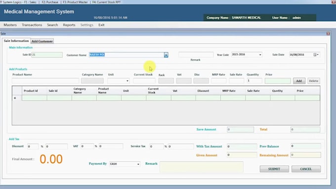Viewport: 336px width, 189px height.
Task: Select the new row marker in grid
Action: pyautogui.click(x=17, y=98)
